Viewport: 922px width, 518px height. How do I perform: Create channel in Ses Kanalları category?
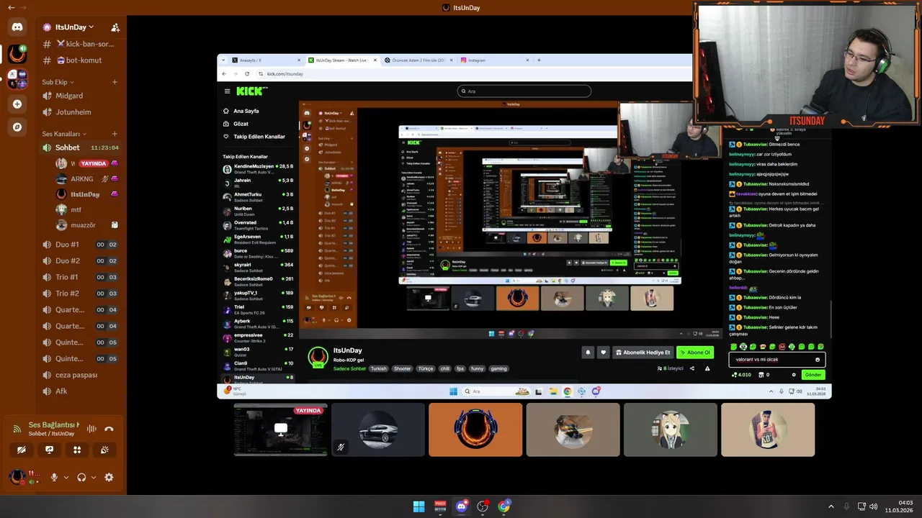(115, 134)
